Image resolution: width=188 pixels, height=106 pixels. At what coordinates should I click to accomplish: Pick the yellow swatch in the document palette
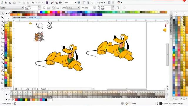coord(26,100)
